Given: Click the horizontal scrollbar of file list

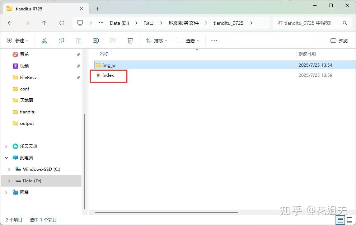Looking at the screenshot, I should [167, 212].
